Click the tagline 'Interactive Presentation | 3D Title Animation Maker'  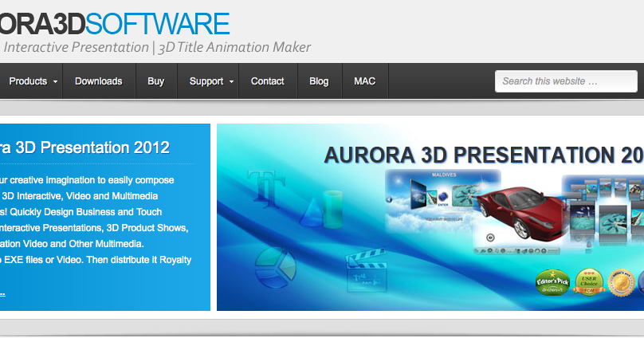157,47
